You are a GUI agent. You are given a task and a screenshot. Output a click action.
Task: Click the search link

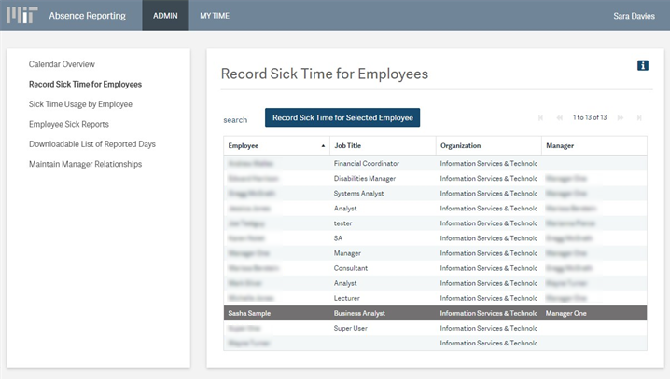[x=235, y=120]
